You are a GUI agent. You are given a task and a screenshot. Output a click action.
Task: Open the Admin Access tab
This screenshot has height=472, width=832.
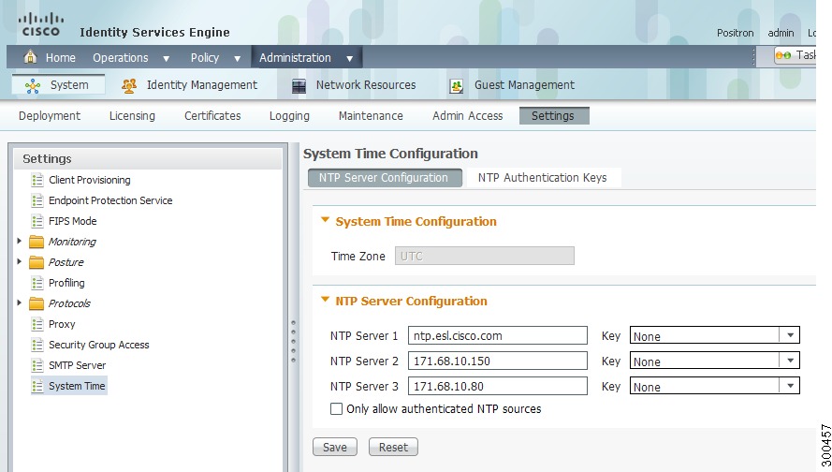point(467,116)
